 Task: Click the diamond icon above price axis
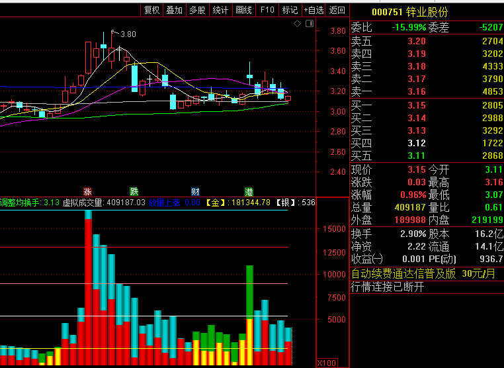pos(298,24)
